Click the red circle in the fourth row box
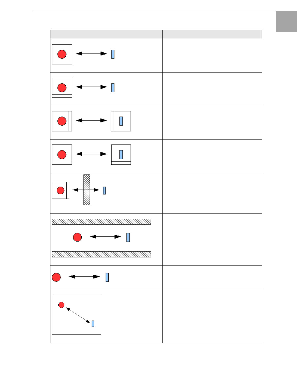The height and width of the screenshot is (372, 297). [x=62, y=154]
